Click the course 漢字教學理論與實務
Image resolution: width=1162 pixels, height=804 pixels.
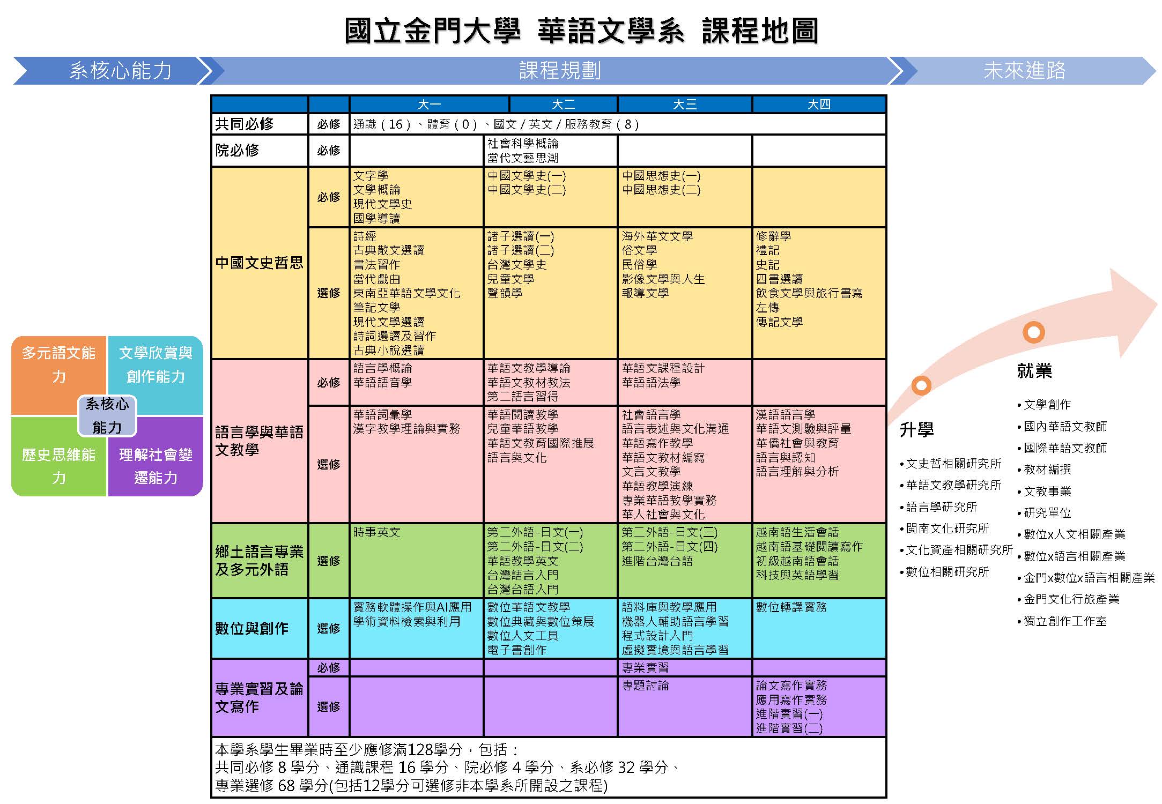[407, 429]
